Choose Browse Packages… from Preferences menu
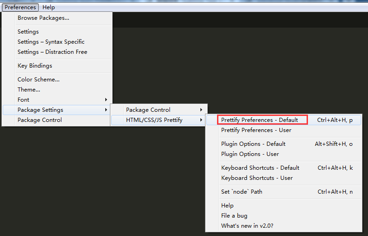This screenshot has height=236, width=368. click(57, 18)
